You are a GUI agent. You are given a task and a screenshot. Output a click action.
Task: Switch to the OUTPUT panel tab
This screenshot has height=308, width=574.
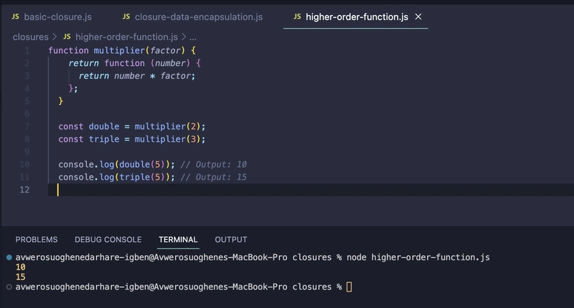[230, 240]
